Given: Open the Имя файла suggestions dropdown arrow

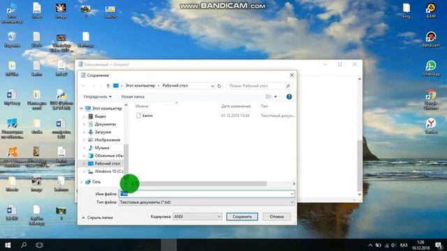Looking at the screenshot, I should 292,194.
